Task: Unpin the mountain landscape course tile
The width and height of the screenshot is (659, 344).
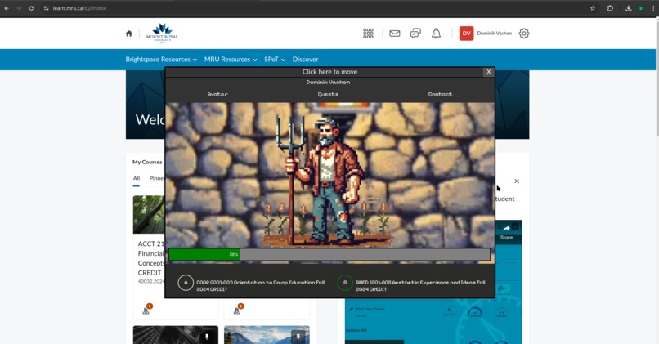Action: tap(298, 337)
